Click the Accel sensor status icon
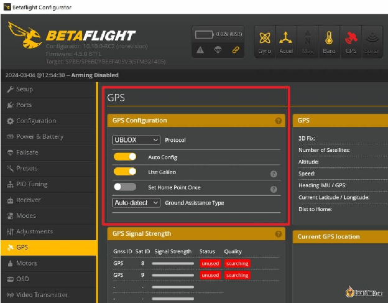This screenshot has height=303, width=388. tap(286, 37)
